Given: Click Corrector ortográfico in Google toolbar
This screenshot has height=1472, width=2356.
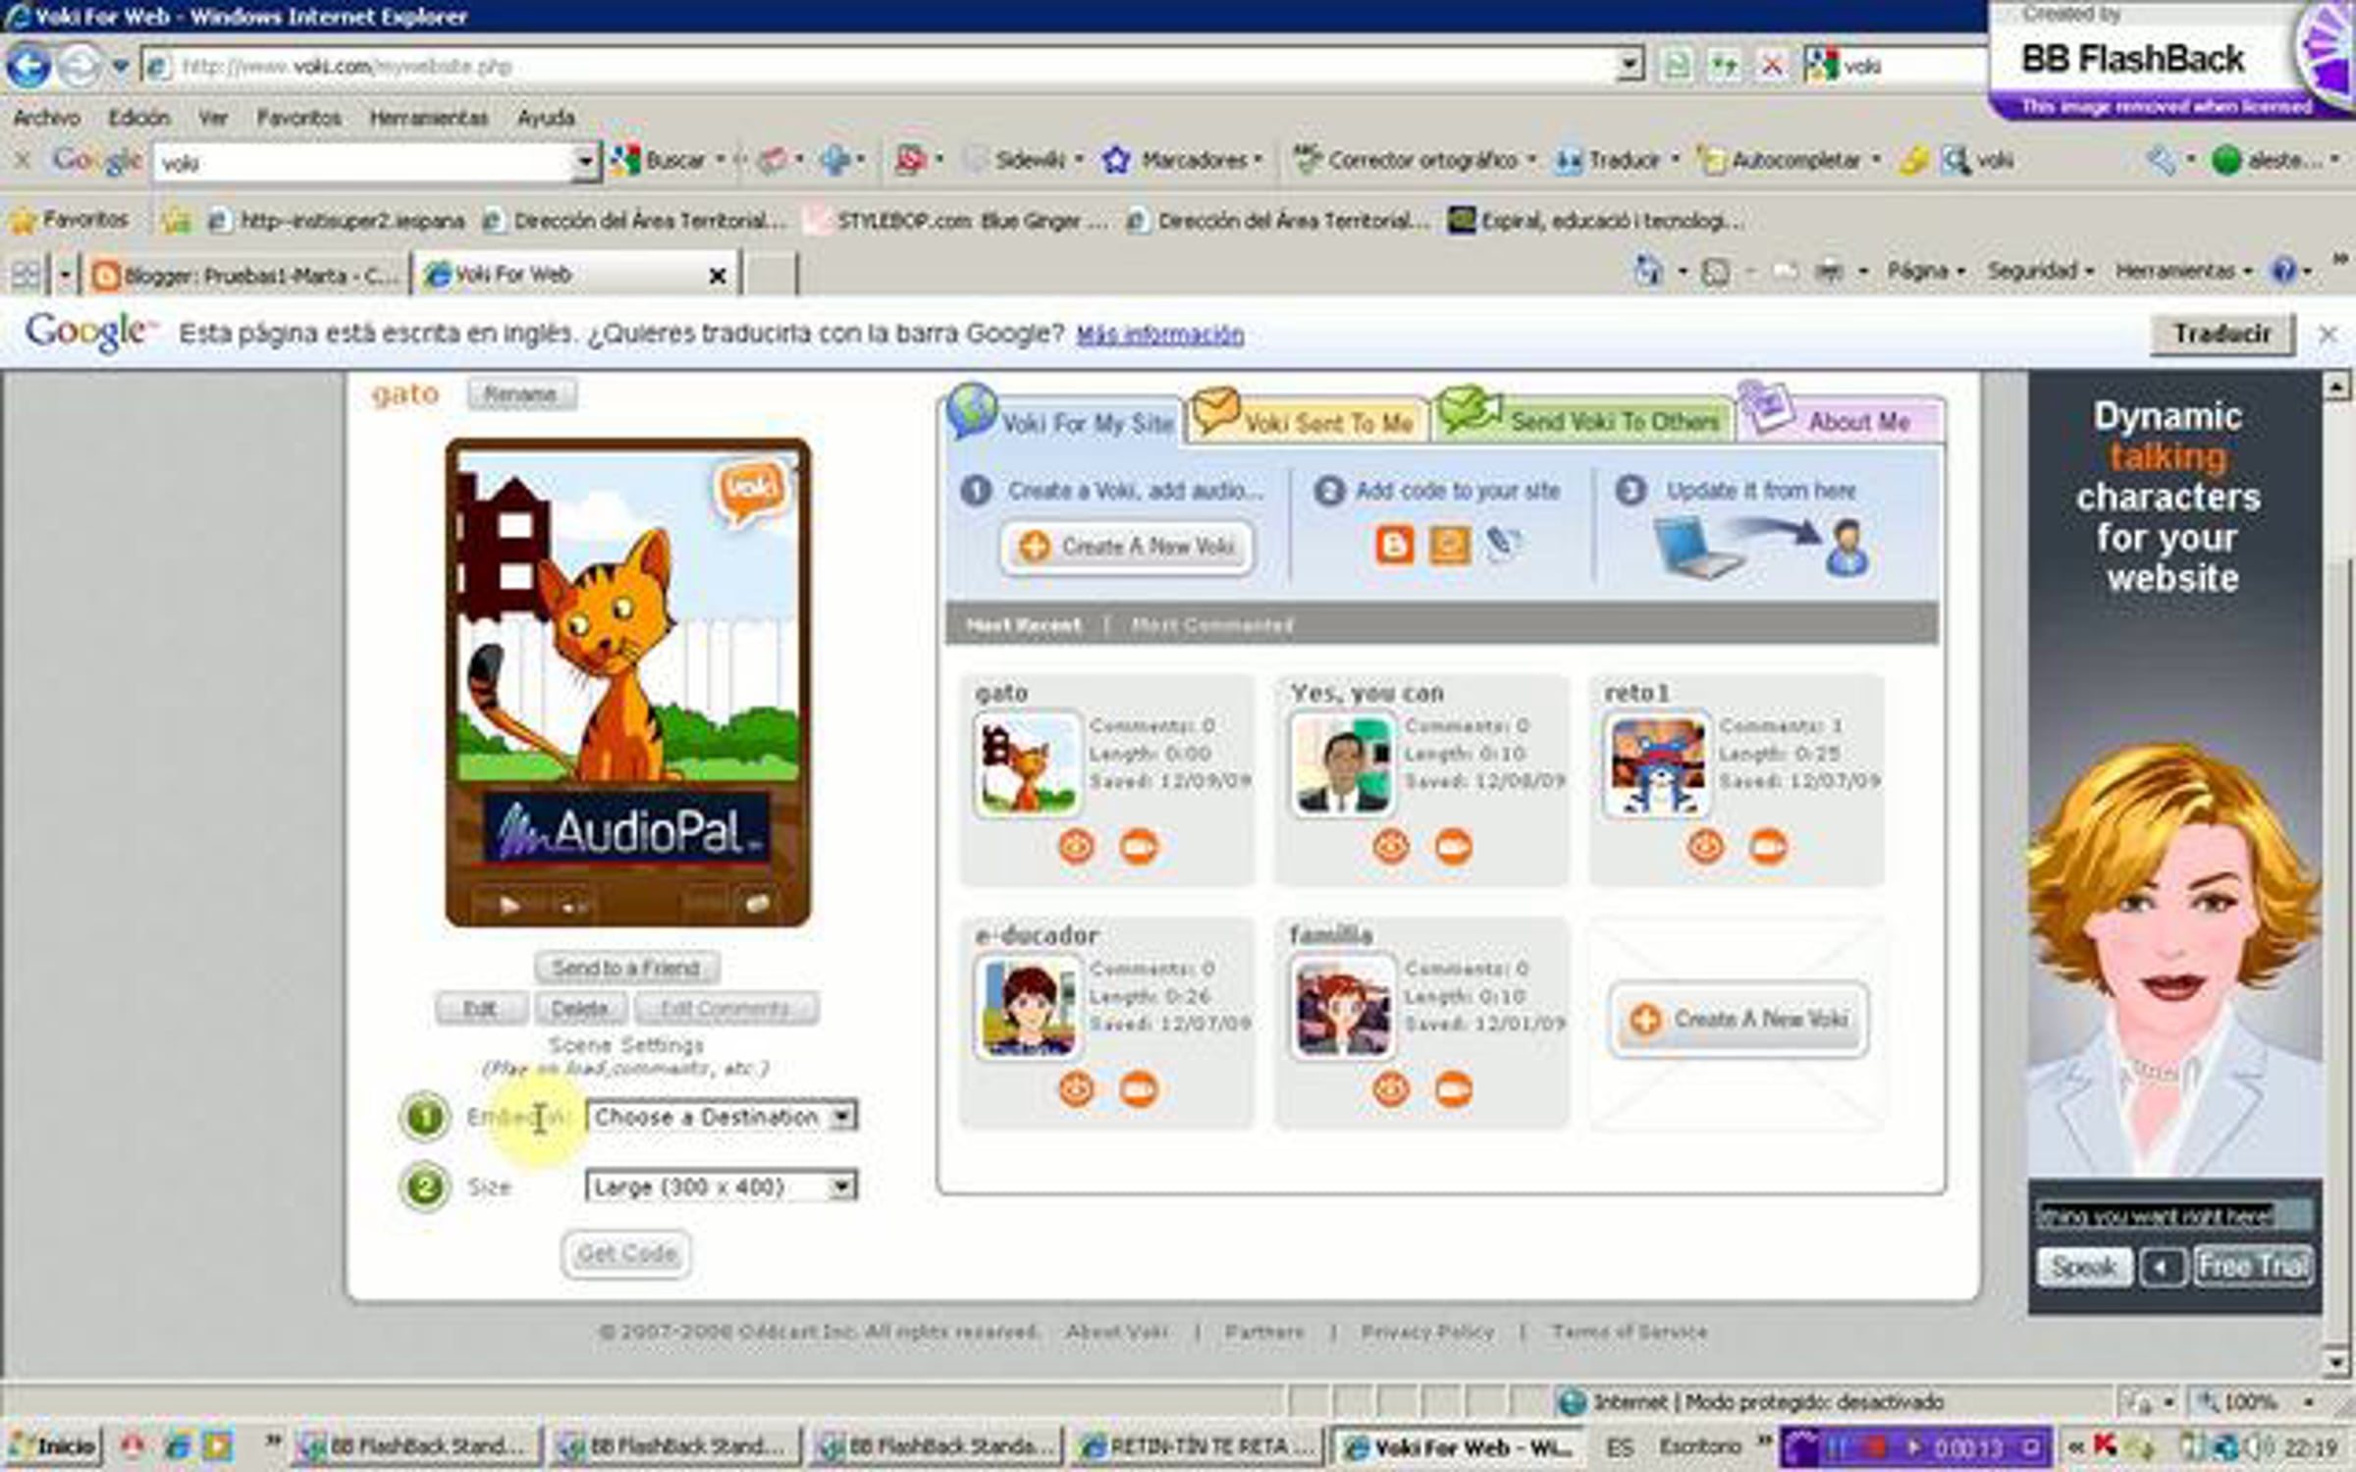Looking at the screenshot, I should (x=1415, y=160).
